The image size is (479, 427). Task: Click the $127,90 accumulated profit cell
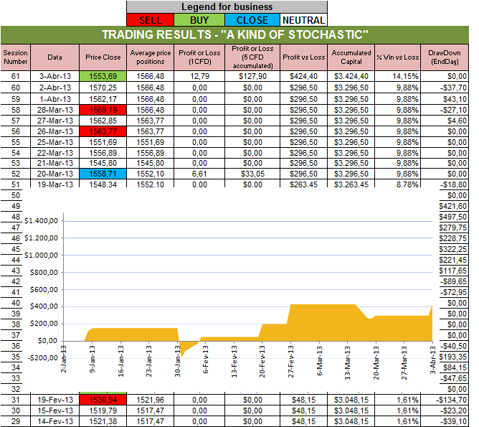[x=252, y=75]
